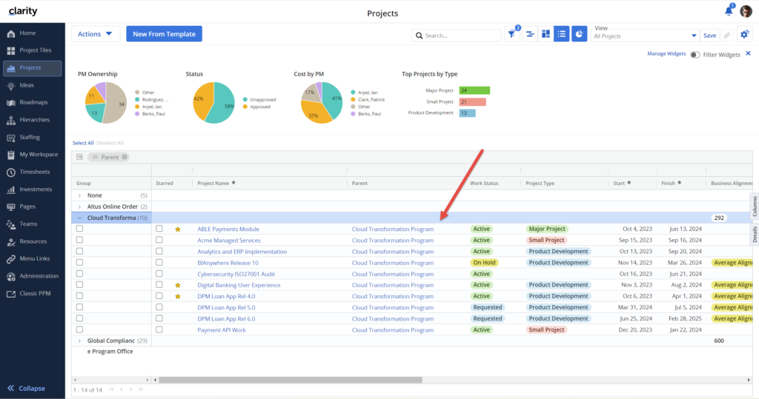The height and width of the screenshot is (399, 759).
Task: Open the Details side panel
Action: coord(755,235)
